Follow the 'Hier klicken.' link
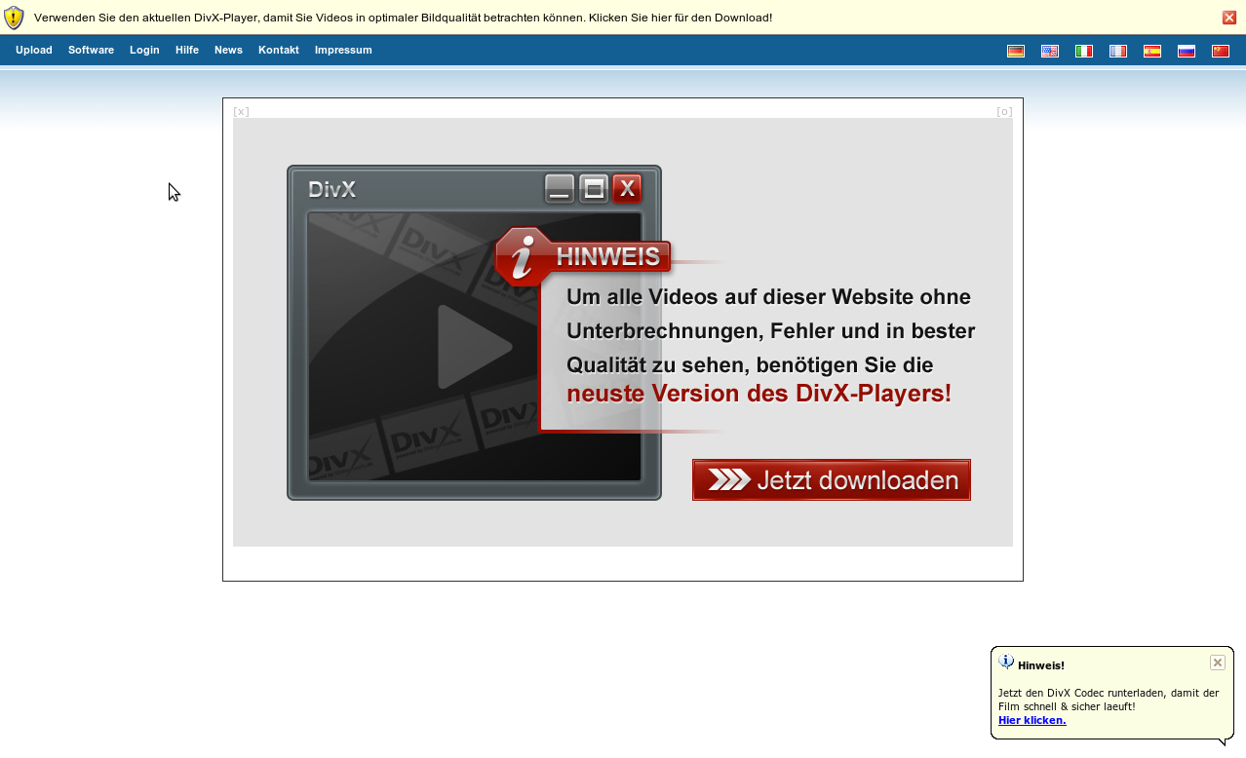Image resolution: width=1246 pixels, height=758 pixels. point(1032,721)
